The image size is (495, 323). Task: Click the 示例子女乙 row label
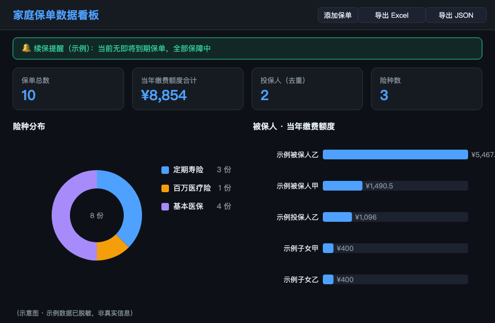click(301, 280)
